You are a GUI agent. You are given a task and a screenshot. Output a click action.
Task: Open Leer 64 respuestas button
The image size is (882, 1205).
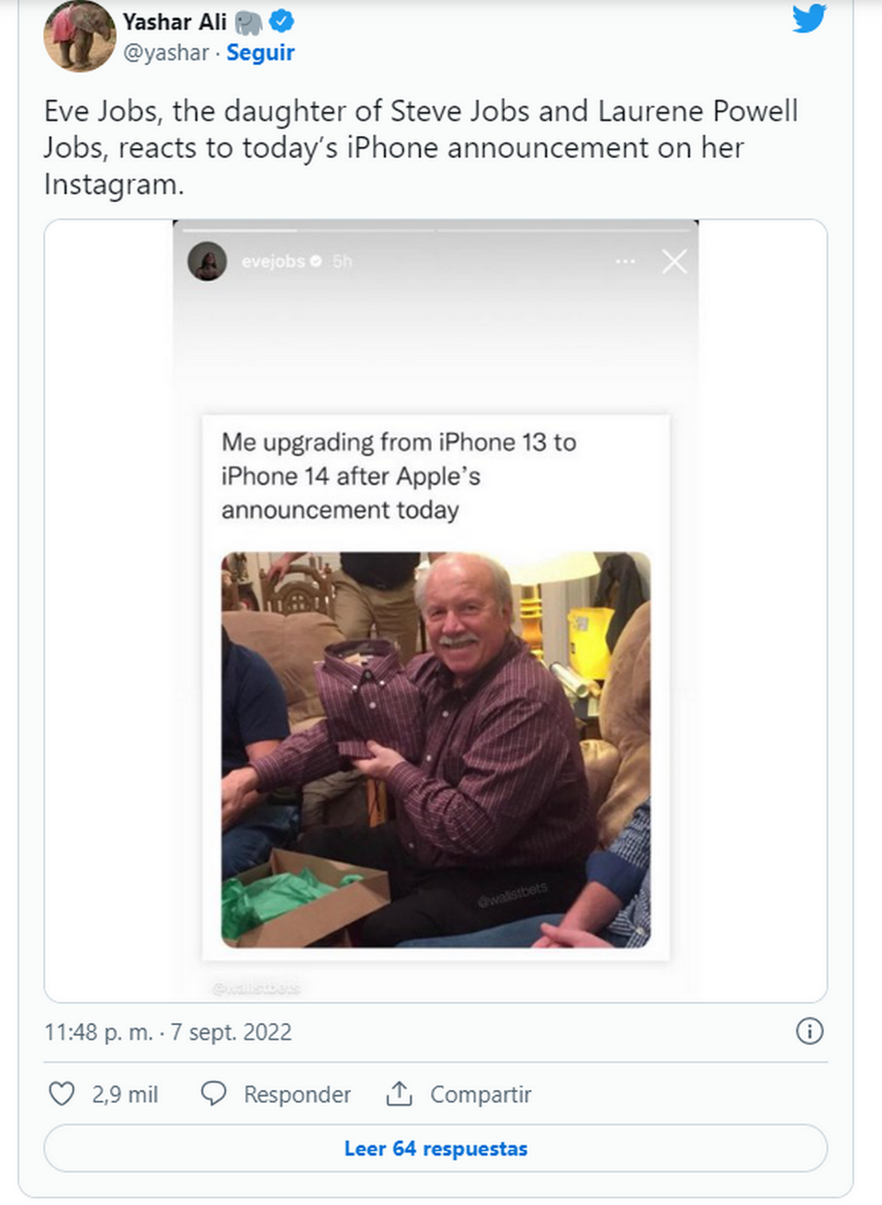click(435, 1148)
